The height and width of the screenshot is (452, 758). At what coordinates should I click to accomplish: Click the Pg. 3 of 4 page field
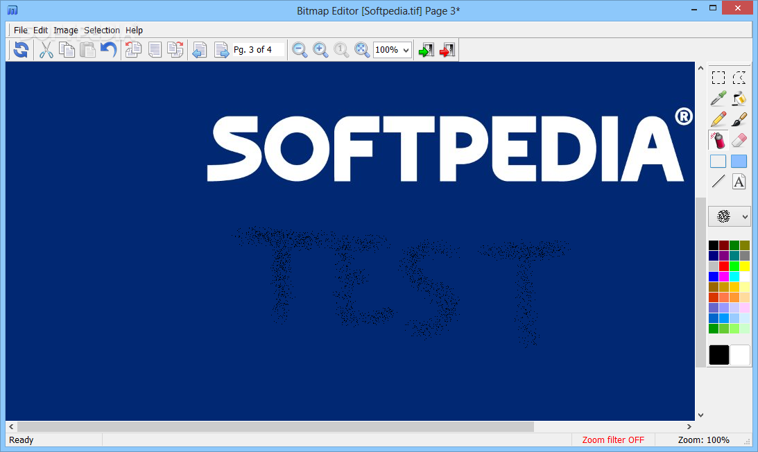pos(258,50)
